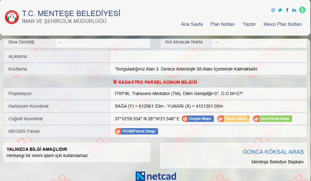
Task: Open the Twitter bird icon
Action: [280, 10]
